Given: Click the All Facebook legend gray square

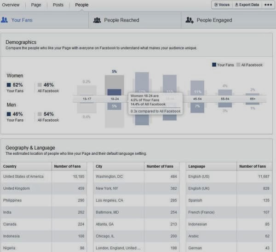Looking at the screenshot, I should [238, 64].
